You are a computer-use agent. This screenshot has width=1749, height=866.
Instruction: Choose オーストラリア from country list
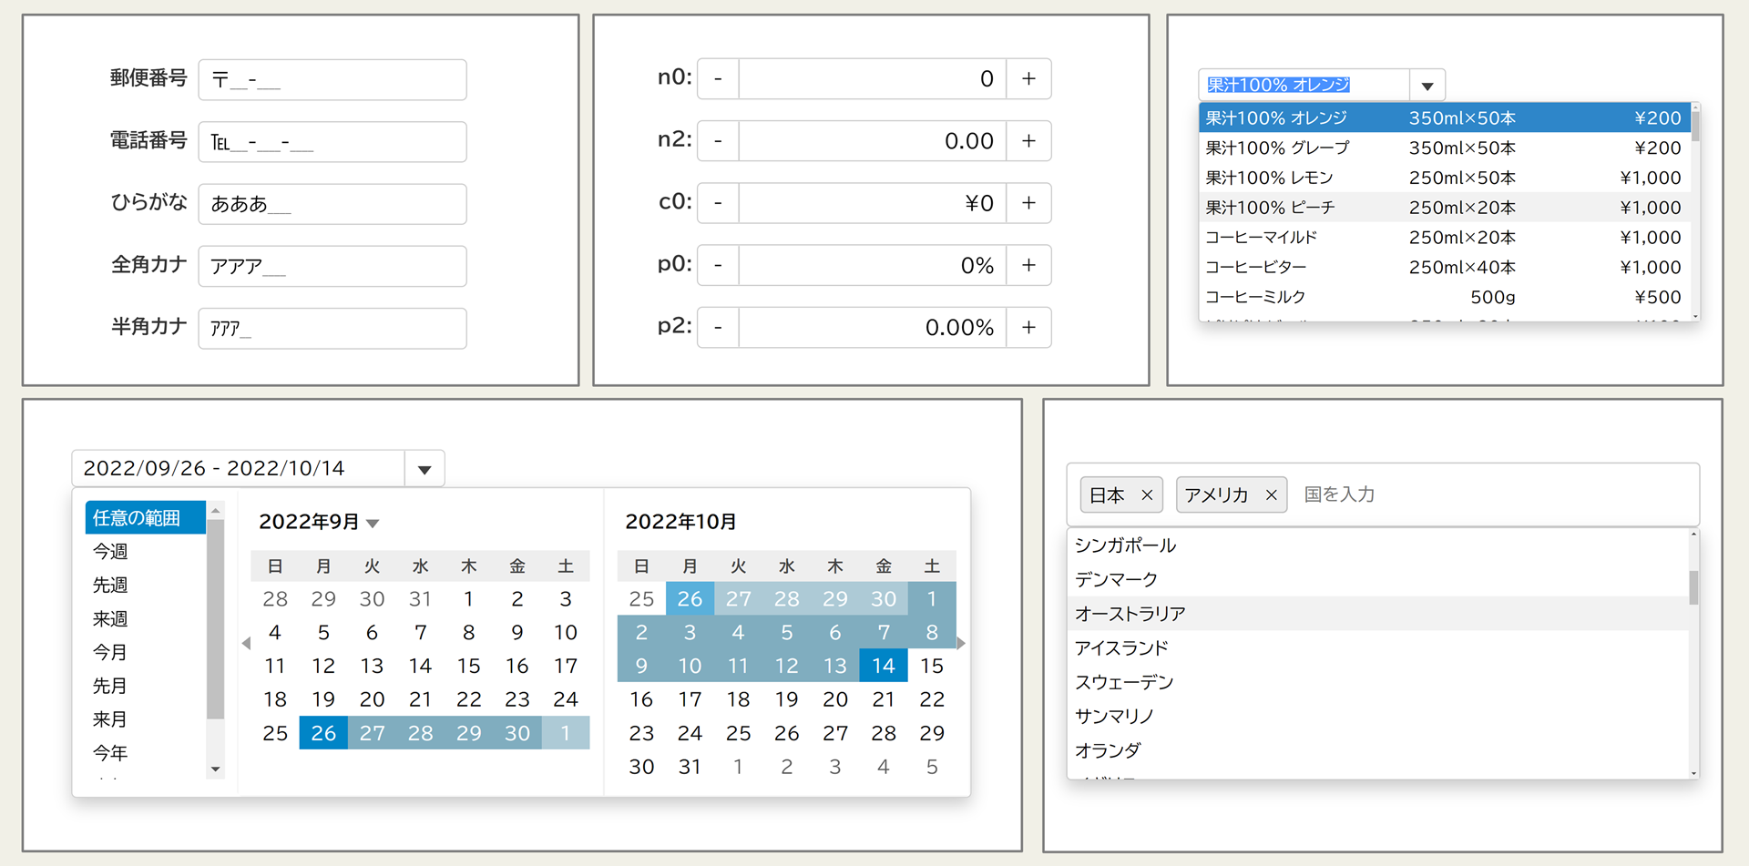click(x=1378, y=614)
